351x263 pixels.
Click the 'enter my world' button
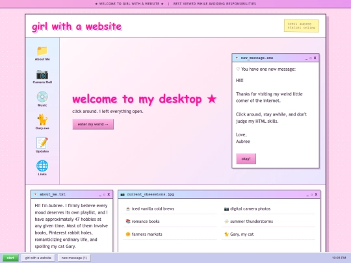(x=93, y=124)
